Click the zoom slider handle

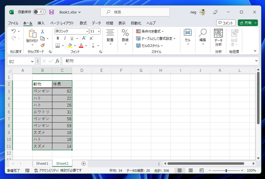(x=226, y=171)
